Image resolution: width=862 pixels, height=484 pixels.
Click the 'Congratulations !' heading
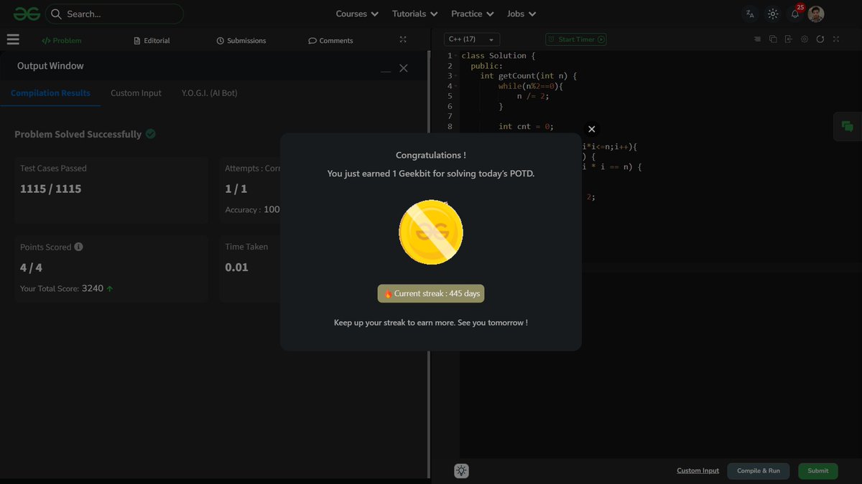431,156
